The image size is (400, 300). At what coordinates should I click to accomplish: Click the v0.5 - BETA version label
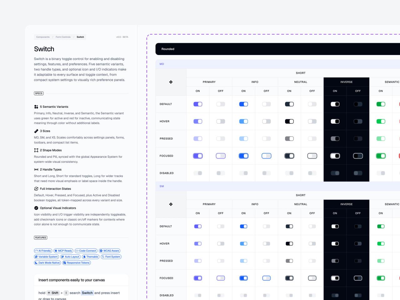coord(122,37)
